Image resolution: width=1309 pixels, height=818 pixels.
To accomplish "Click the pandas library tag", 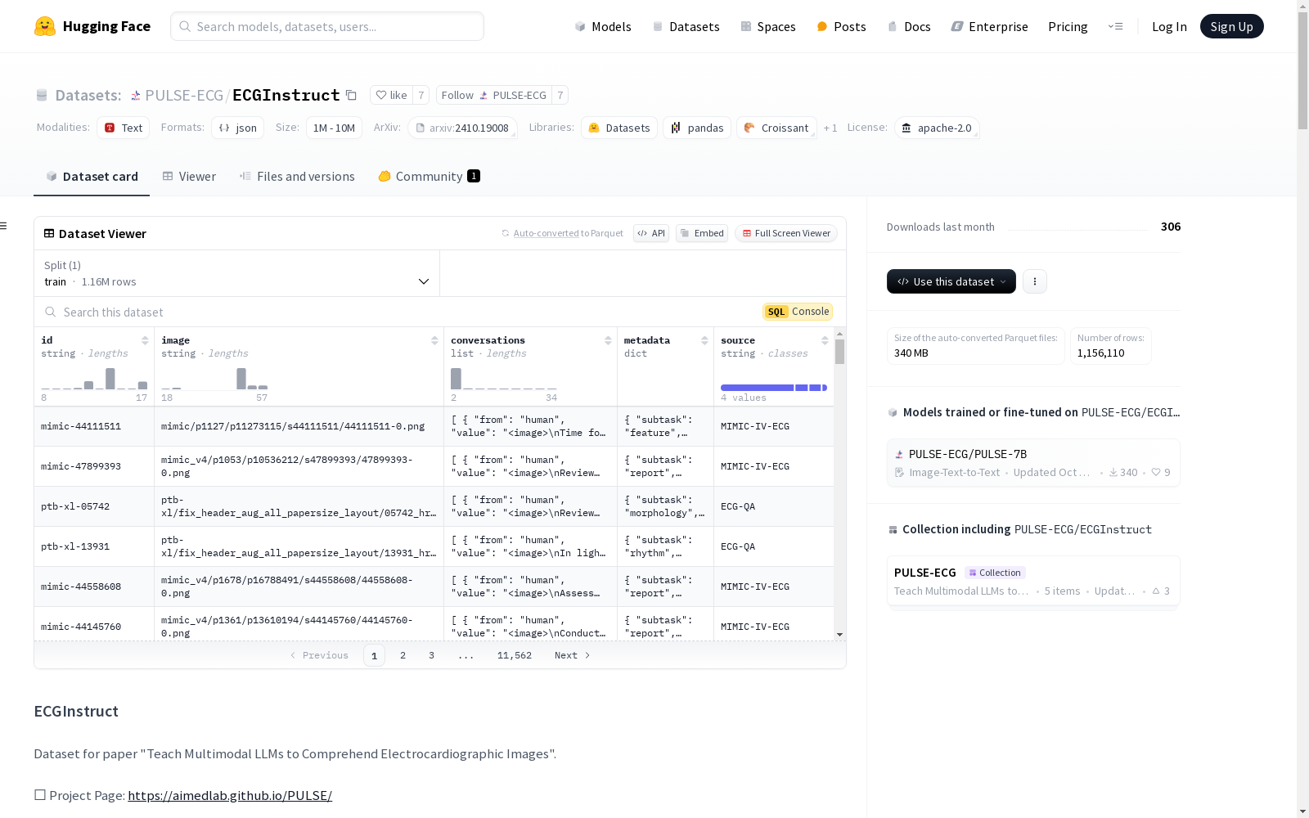I will coord(697,128).
